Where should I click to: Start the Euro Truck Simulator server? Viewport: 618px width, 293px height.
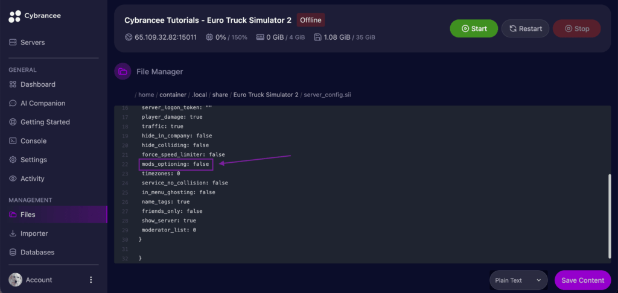[x=474, y=28]
